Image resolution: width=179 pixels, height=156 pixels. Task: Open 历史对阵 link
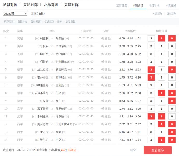171,14
